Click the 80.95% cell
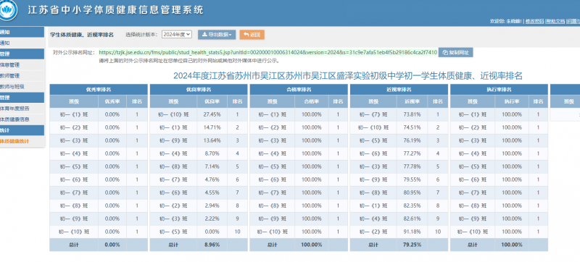Viewport: 580px width, 262px height. point(412,193)
